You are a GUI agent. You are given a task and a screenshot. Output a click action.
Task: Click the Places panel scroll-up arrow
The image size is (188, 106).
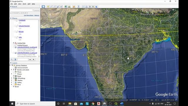coord(39,21)
